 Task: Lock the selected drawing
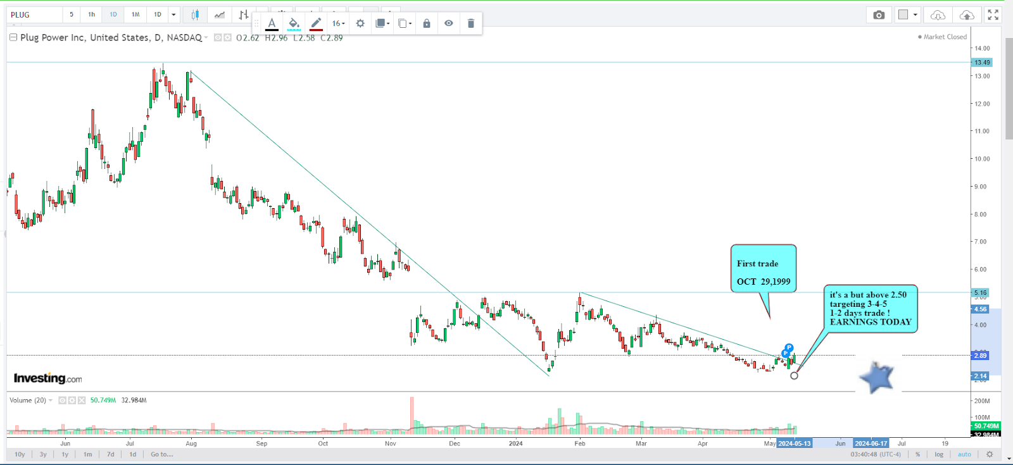click(x=427, y=23)
